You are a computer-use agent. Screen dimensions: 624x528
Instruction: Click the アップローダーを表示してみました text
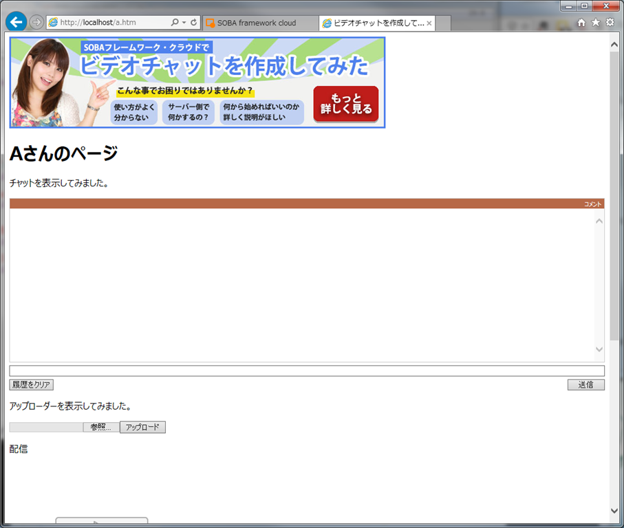pos(70,406)
